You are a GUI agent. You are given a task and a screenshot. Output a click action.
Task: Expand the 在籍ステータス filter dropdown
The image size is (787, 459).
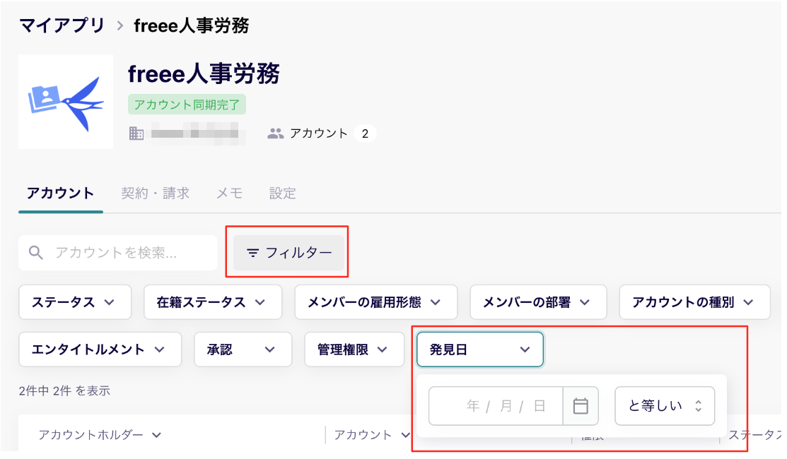click(x=213, y=302)
